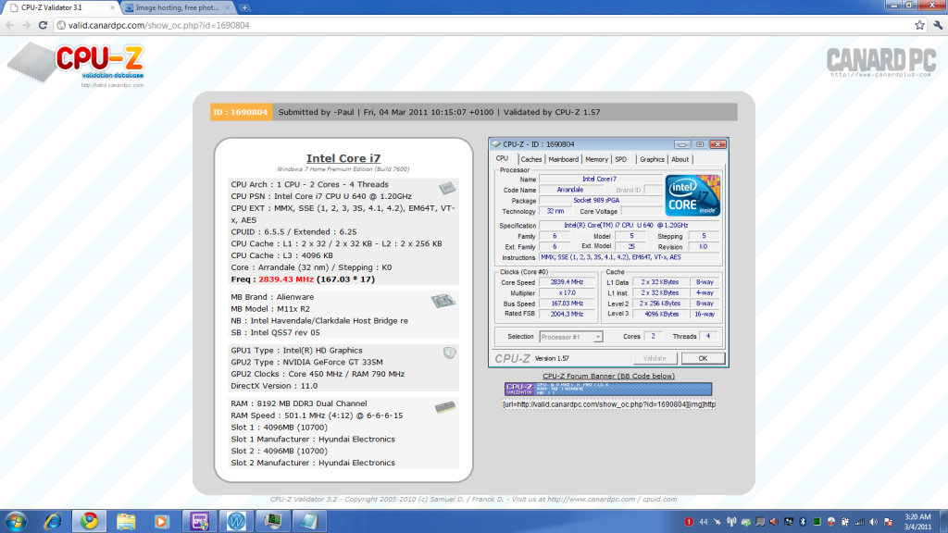The width and height of the screenshot is (948, 533).
Task: Open Windows Explorer from the taskbar
Action: pyautogui.click(x=126, y=521)
